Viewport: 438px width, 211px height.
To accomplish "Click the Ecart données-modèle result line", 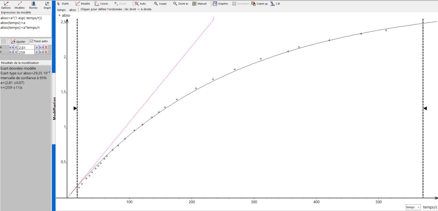I will tap(18, 68).
